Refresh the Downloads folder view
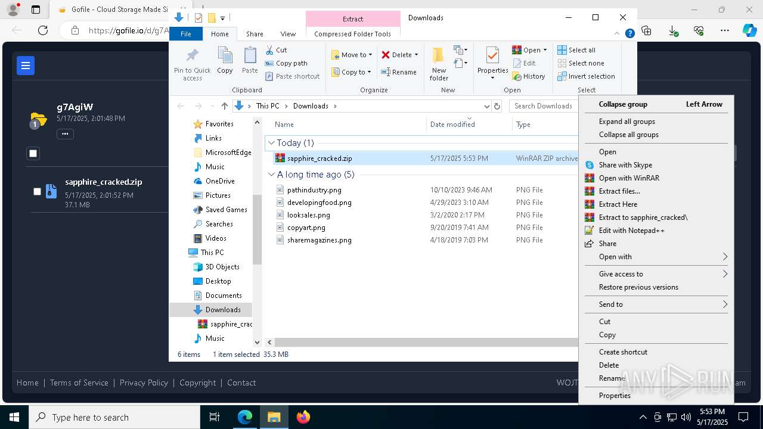This screenshot has width=763, height=429. tap(497, 106)
